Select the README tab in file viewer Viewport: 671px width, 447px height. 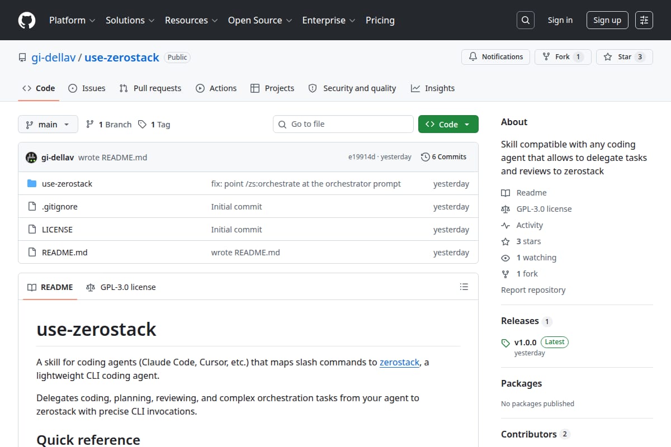pyautogui.click(x=50, y=287)
